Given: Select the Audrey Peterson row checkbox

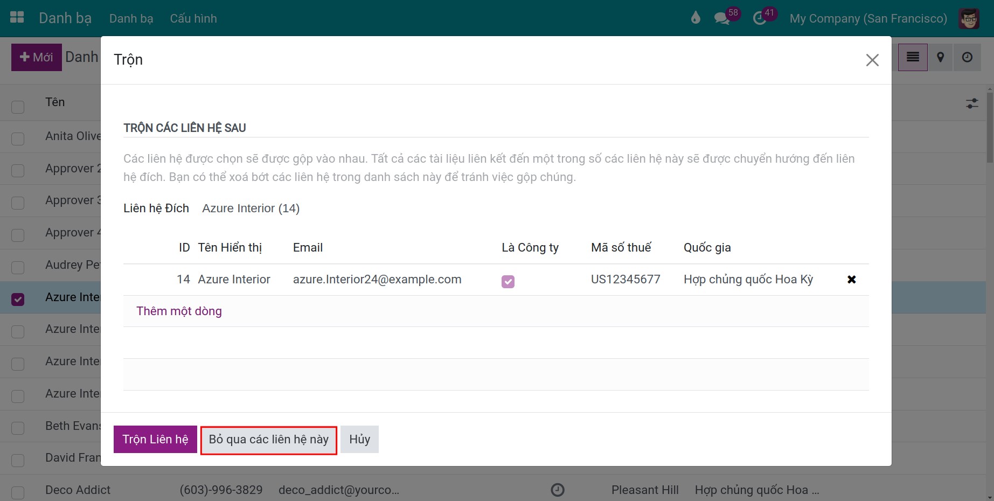Looking at the screenshot, I should [18, 267].
